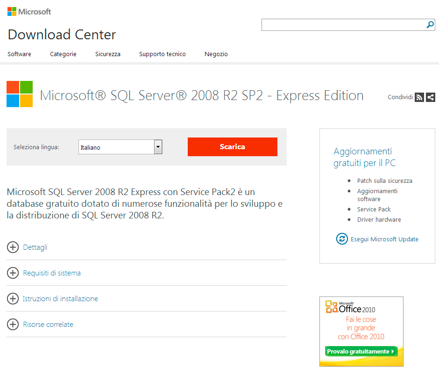
Task: Open the Negozio menu
Action: pos(216,54)
